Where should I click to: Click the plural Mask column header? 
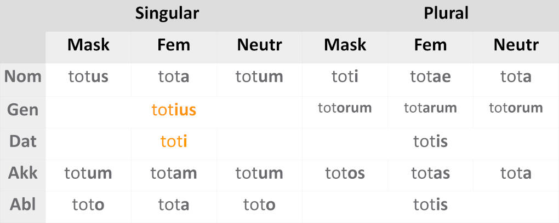point(345,45)
